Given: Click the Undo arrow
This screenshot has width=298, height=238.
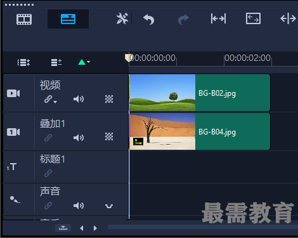Looking at the screenshot, I should point(148,19).
